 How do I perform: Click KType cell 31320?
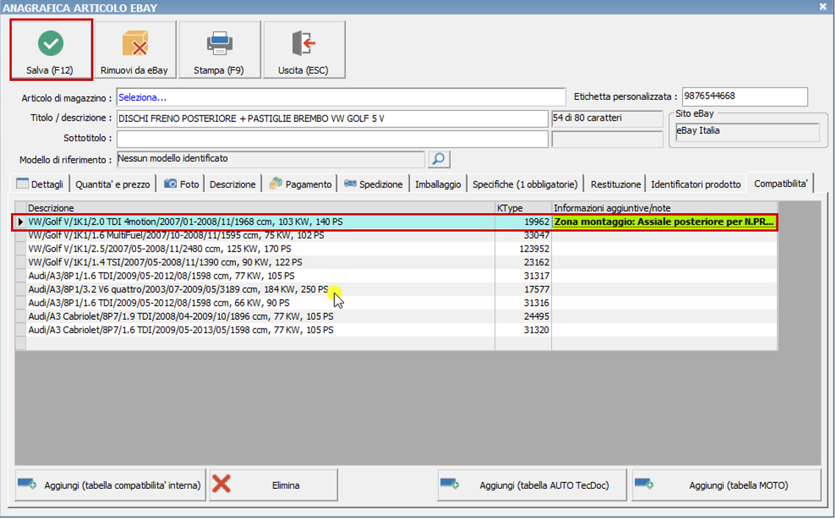(523, 330)
